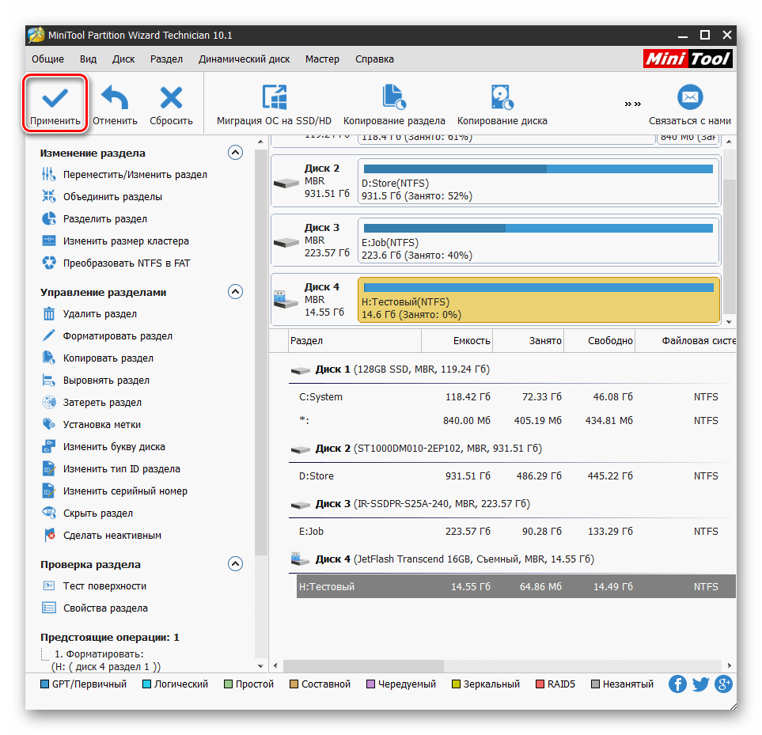Collapse the Изменение раздела section

coord(235,153)
